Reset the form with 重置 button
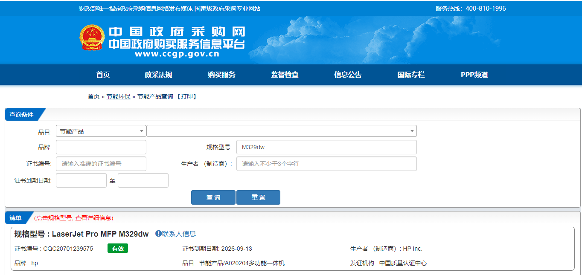 coord(258,197)
